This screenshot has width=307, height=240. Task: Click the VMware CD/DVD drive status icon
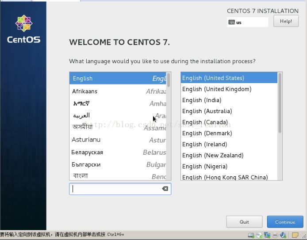tap(259, 235)
